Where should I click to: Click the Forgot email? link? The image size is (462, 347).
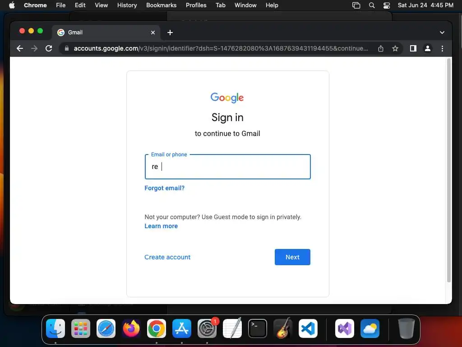pos(164,188)
